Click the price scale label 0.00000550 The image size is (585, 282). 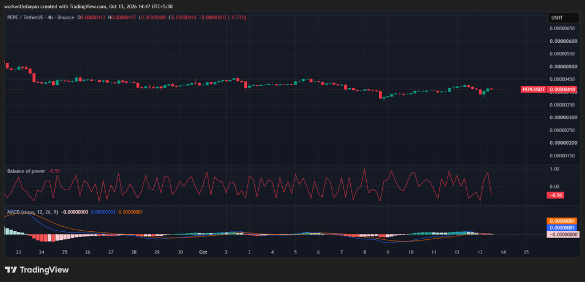point(563,54)
